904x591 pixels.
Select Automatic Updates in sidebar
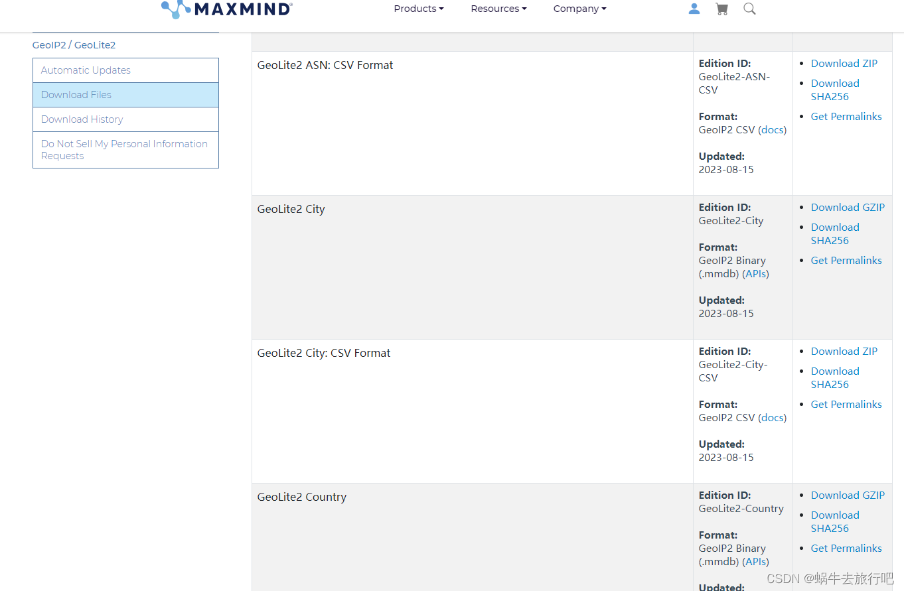(x=125, y=70)
